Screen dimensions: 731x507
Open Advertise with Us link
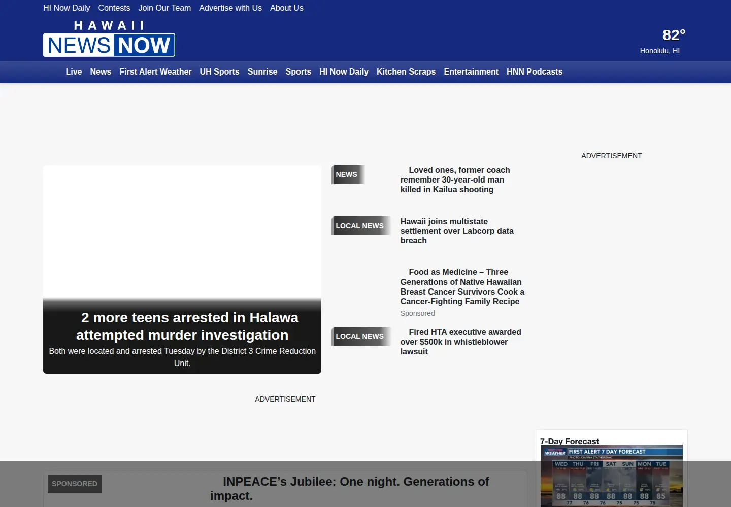pos(230,8)
